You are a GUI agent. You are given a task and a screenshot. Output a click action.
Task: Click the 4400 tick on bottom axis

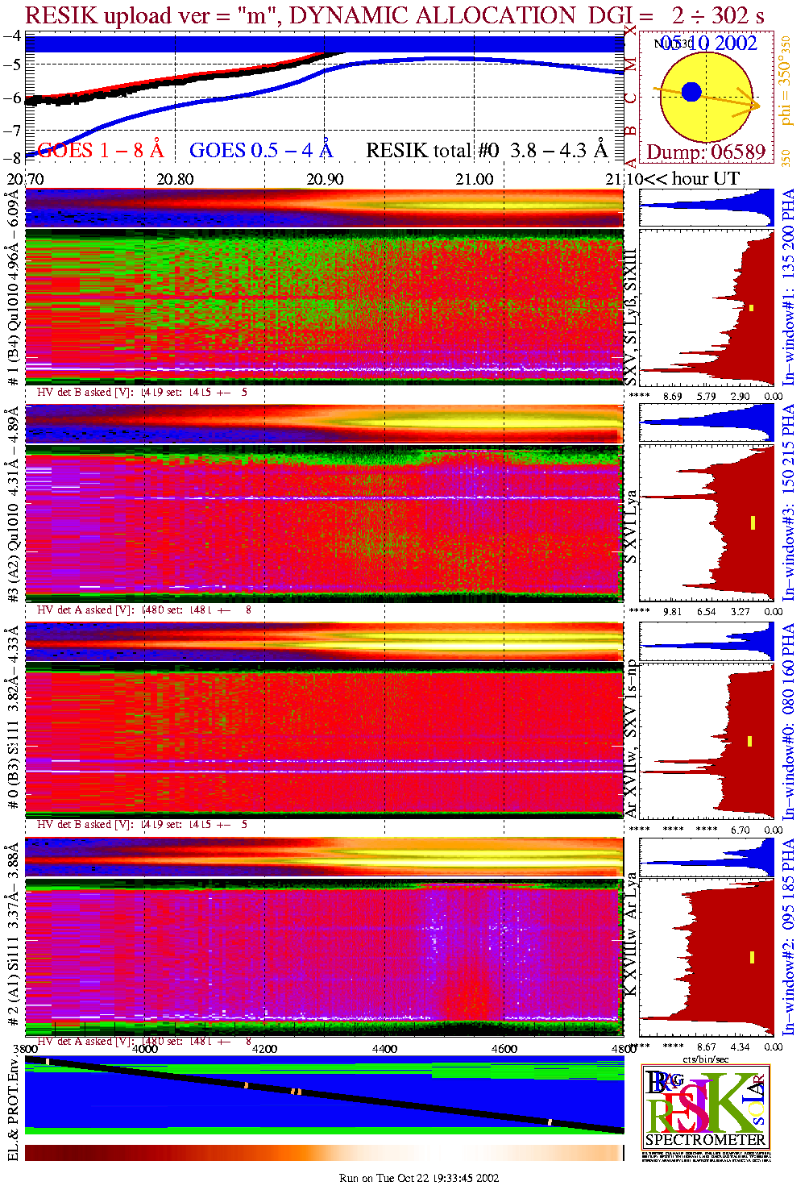tap(384, 1049)
